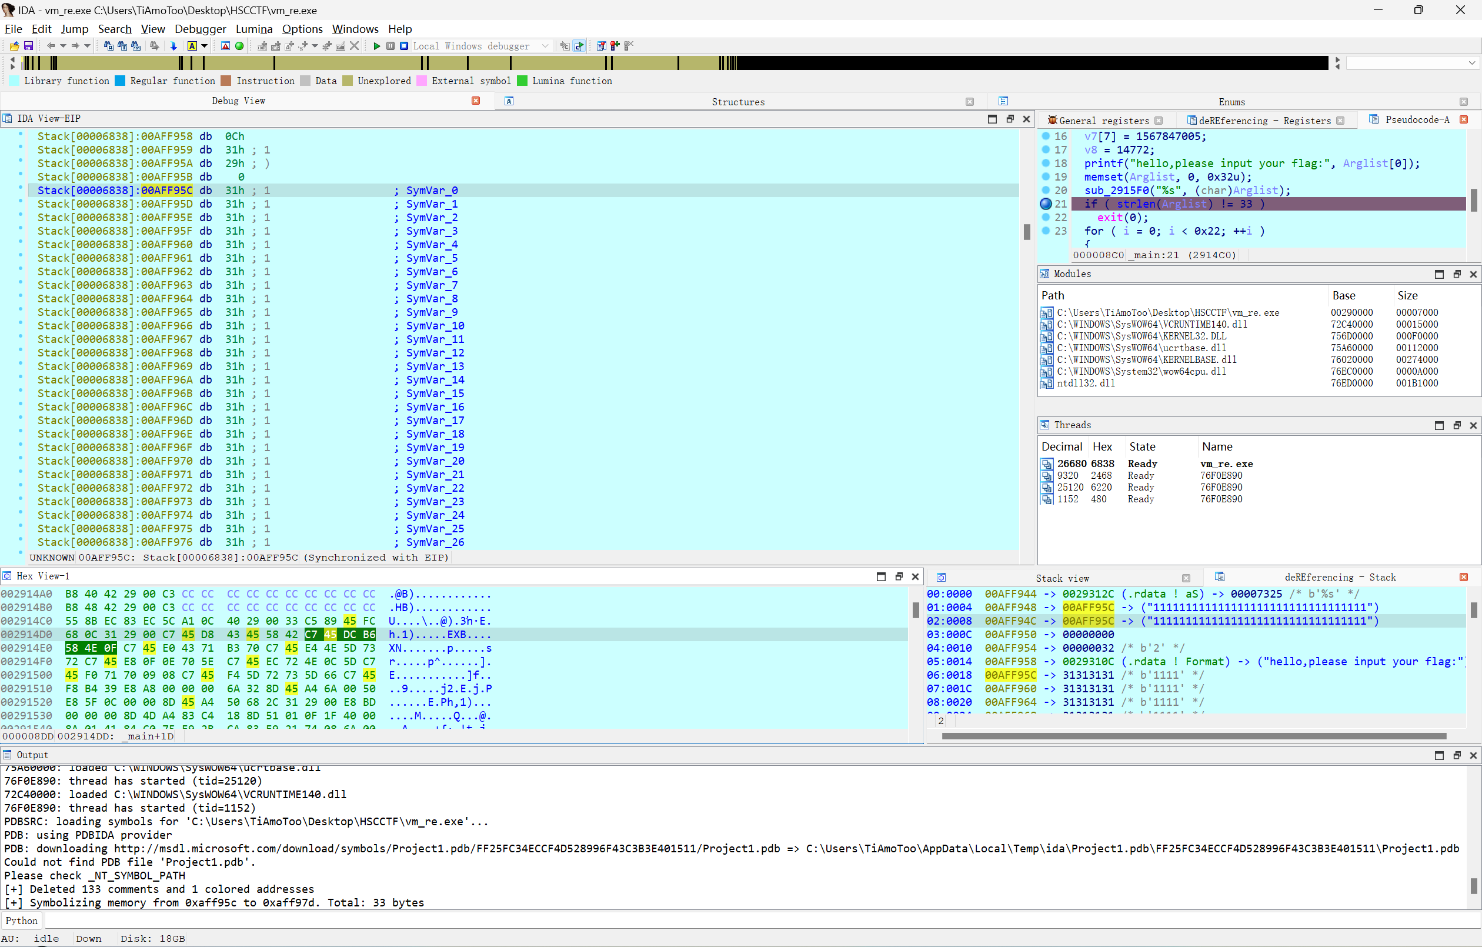The image size is (1482, 947).
Task: Click the Stack view horizontal scrollbar
Action: click(1193, 736)
